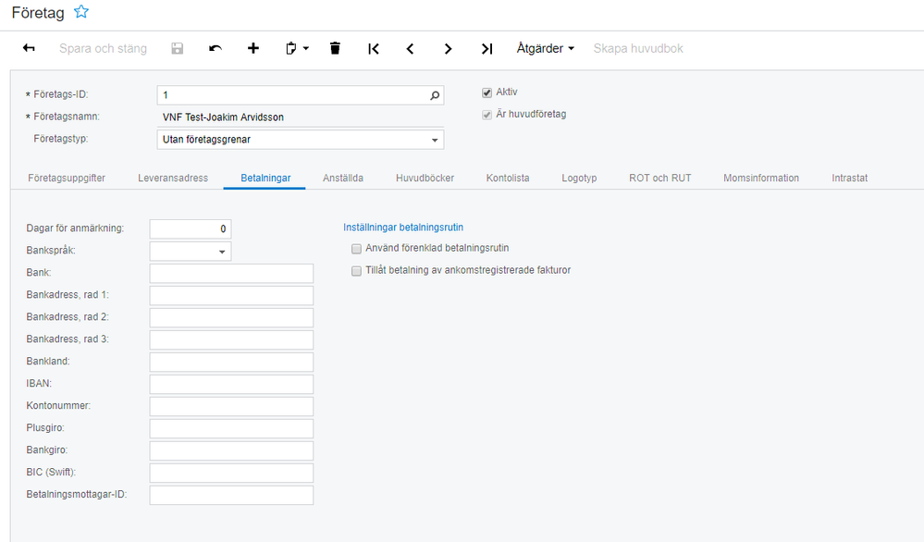This screenshot has height=542, width=924.
Task: Open the Åtgärder menu
Action: (x=545, y=48)
